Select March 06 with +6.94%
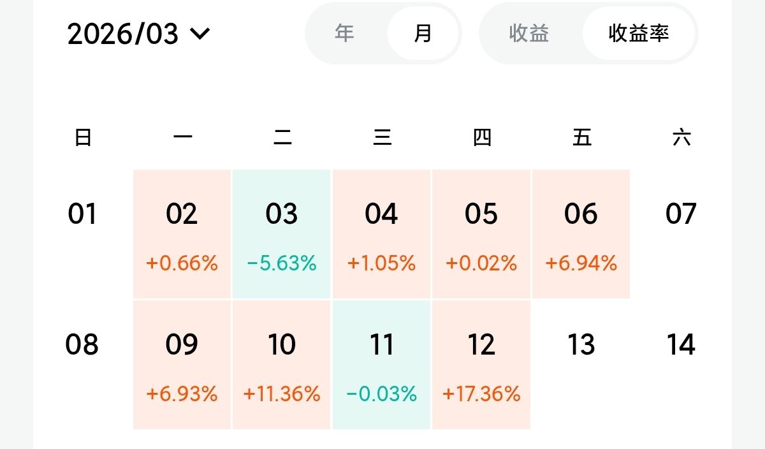The height and width of the screenshot is (449, 765). (x=581, y=234)
